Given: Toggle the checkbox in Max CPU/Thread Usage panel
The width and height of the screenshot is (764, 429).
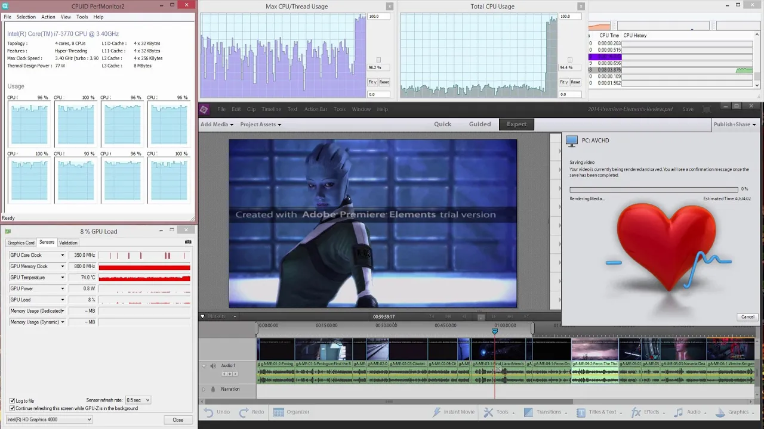Looking at the screenshot, I should point(378,60).
